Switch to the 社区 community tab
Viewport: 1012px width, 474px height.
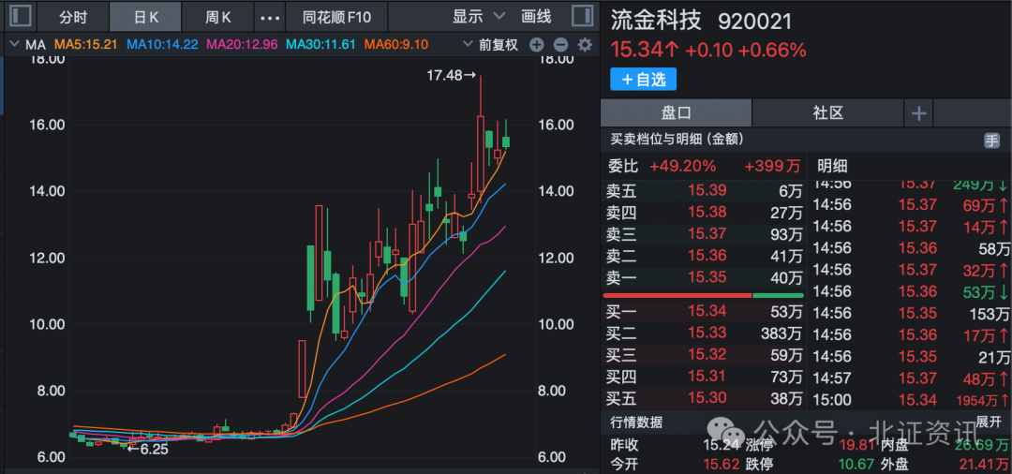click(x=828, y=113)
